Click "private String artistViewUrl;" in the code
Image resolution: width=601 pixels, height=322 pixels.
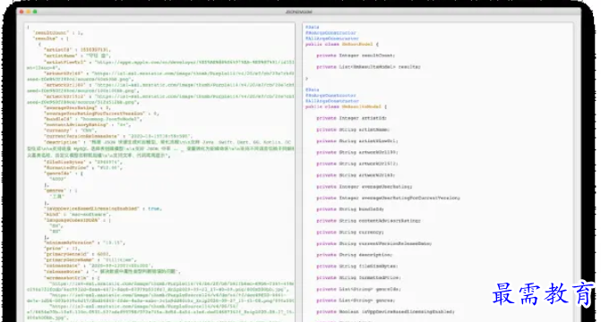[x=357, y=141]
